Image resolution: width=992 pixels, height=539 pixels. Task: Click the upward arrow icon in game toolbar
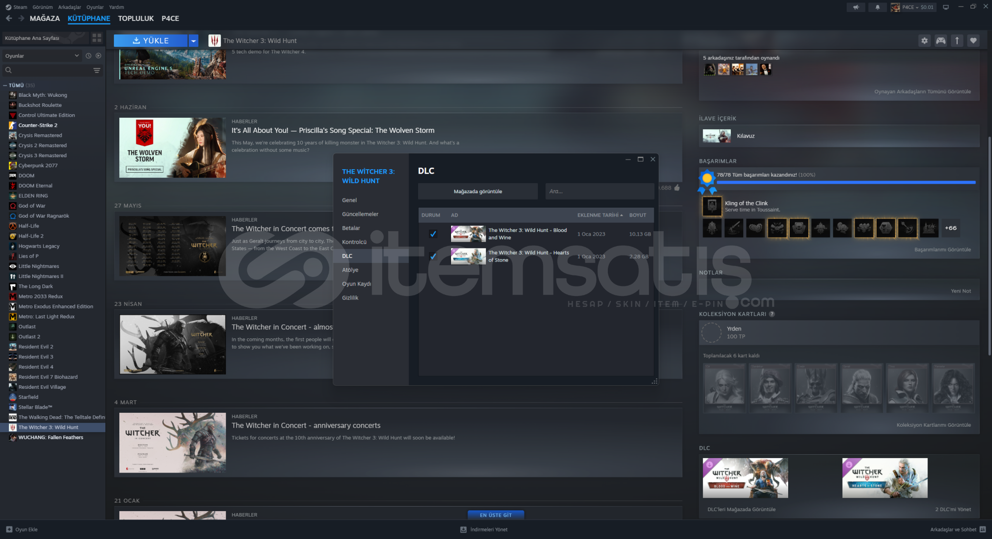click(x=957, y=41)
